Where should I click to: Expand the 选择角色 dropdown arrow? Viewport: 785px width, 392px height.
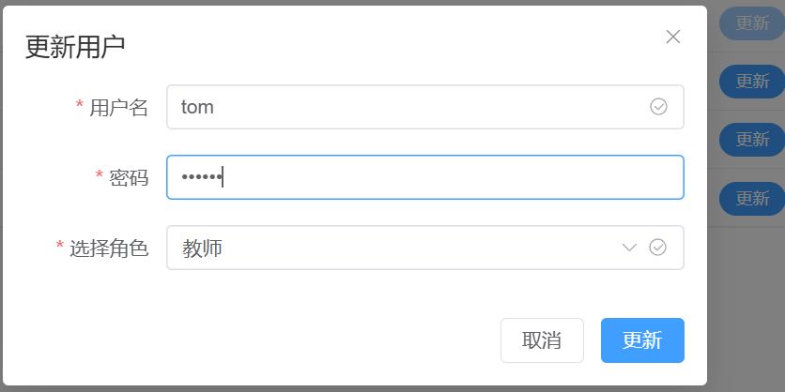[630, 248]
